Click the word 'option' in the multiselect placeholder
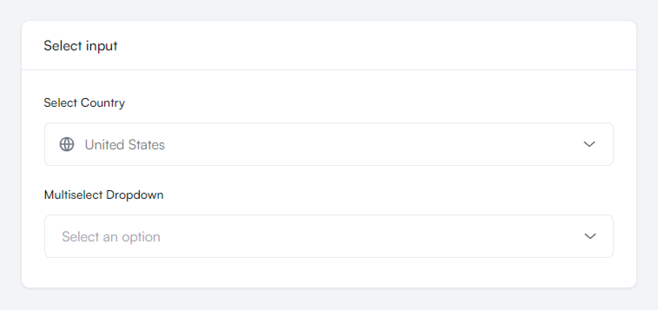 (141, 237)
